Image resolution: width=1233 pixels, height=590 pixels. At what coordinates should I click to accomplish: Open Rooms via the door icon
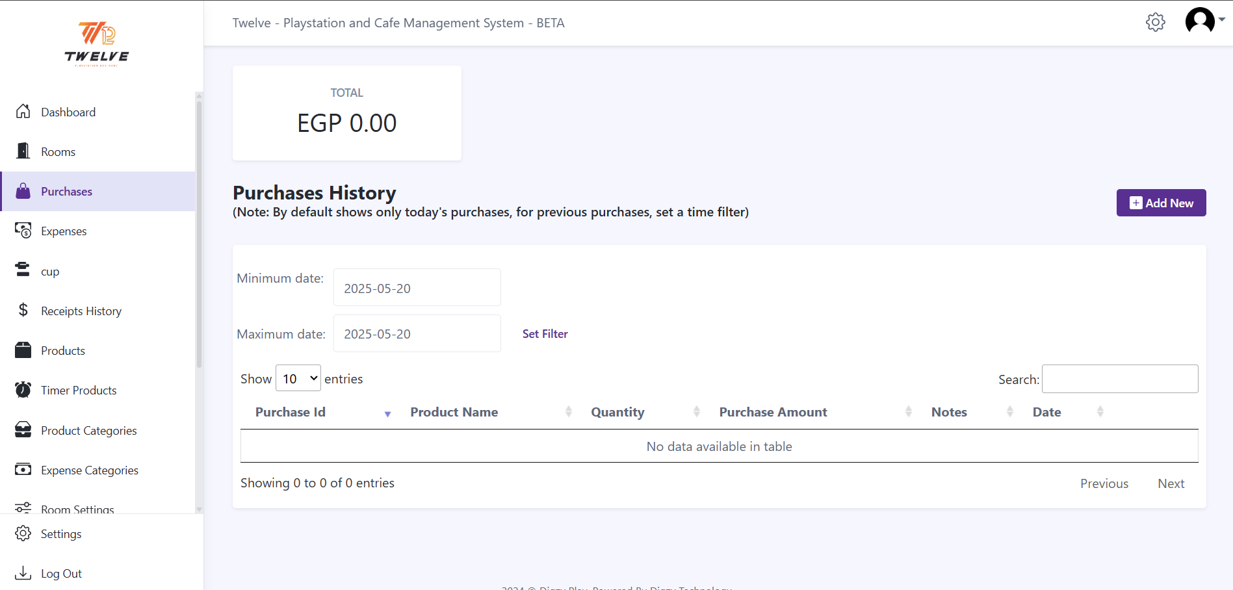23,151
